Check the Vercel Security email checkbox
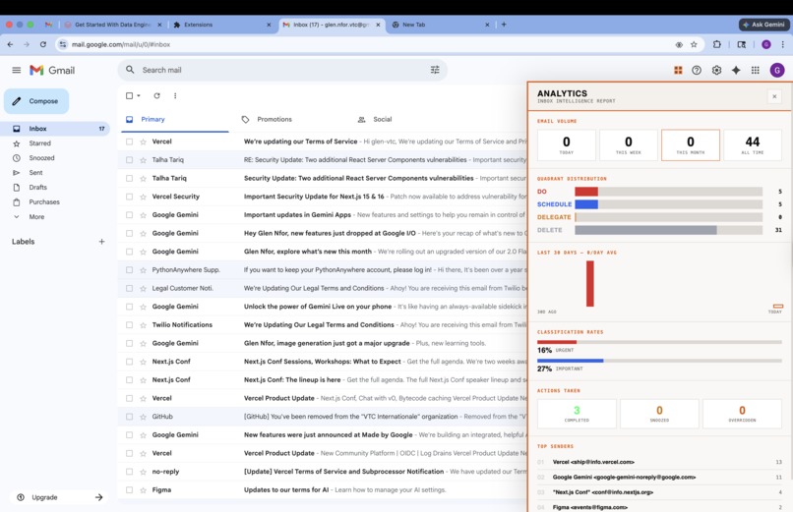Viewport: 793px width, 512px height. coord(130,197)
